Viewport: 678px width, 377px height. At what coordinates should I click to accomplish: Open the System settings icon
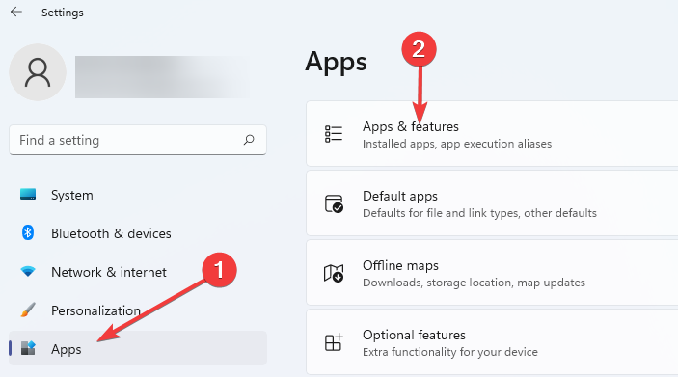click(x=28, y=194)
